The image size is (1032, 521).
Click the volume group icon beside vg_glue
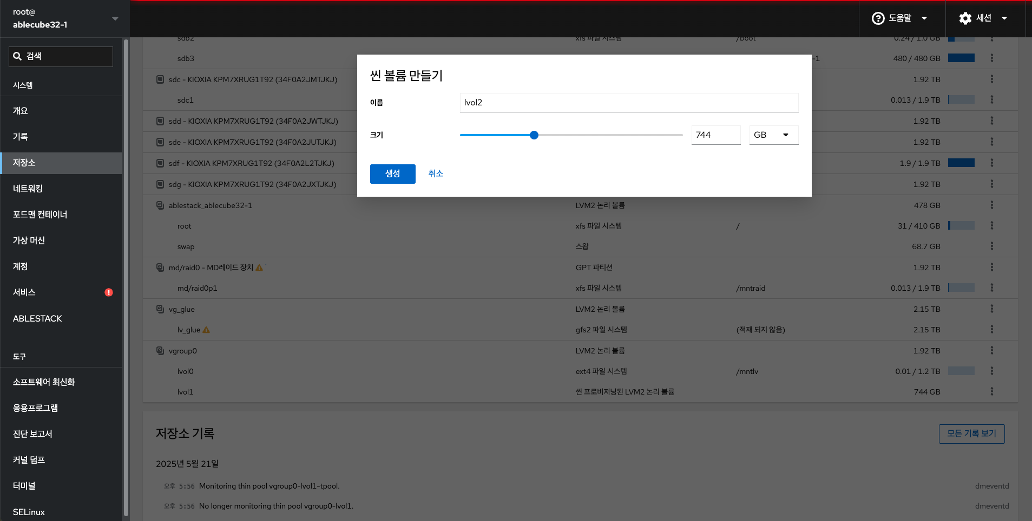tap(160, 309)
